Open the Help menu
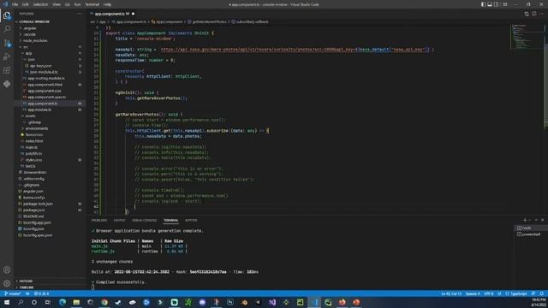Screen dimensions: 548x308 (x=107, y=4)
